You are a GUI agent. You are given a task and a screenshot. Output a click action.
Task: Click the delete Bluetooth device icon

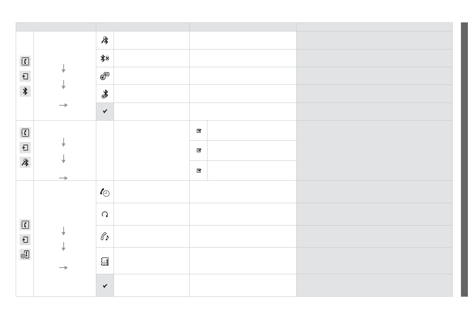click(x=105, y=94)
